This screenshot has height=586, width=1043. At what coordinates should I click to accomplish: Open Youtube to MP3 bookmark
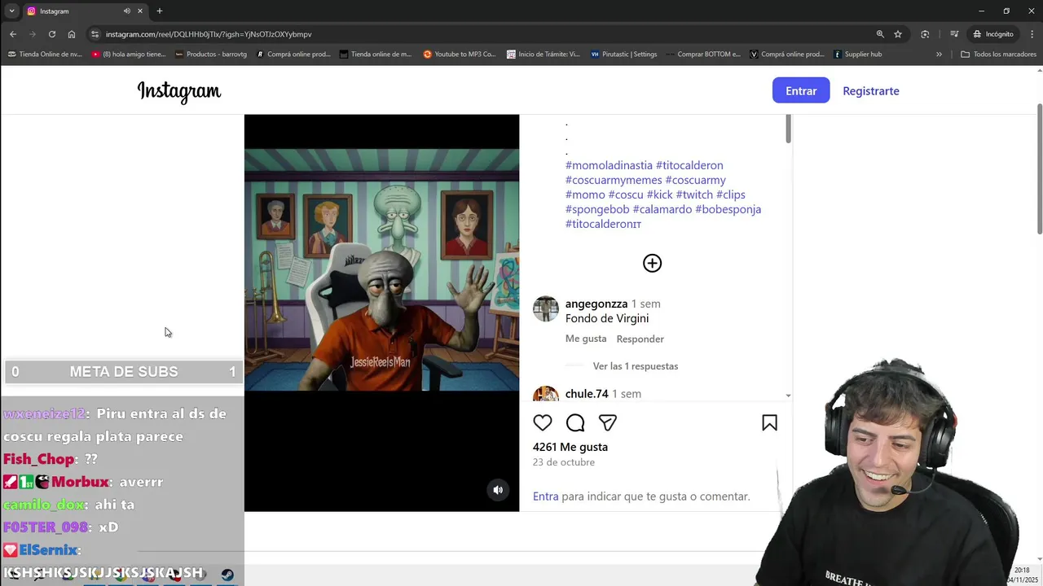coord(460,55)
